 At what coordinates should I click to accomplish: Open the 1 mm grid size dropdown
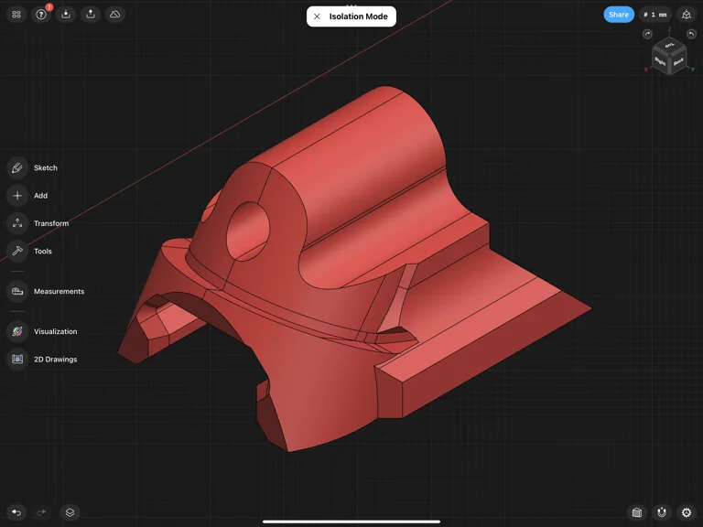654,15
